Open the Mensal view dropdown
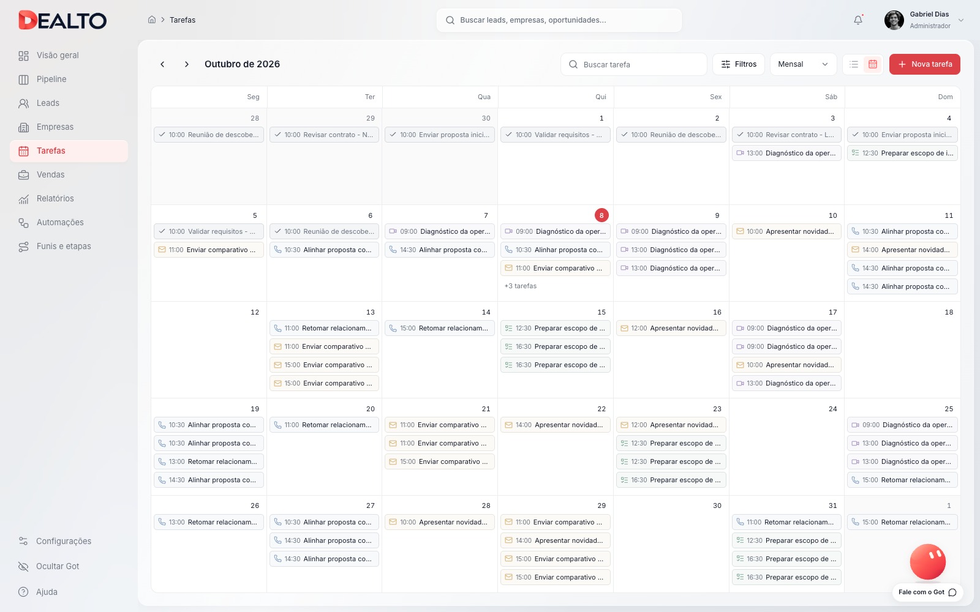Screen dimensions: 980x612 click(803, 64)
